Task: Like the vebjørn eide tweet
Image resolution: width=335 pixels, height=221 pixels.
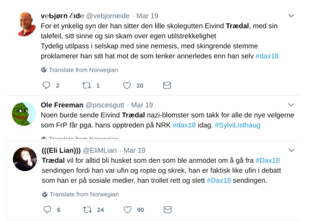Action: click(x=127, y=85)
